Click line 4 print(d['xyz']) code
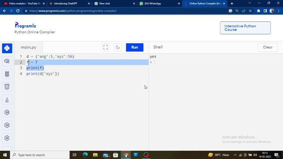Viewport: 283px width, 159px height. point(43,74)
